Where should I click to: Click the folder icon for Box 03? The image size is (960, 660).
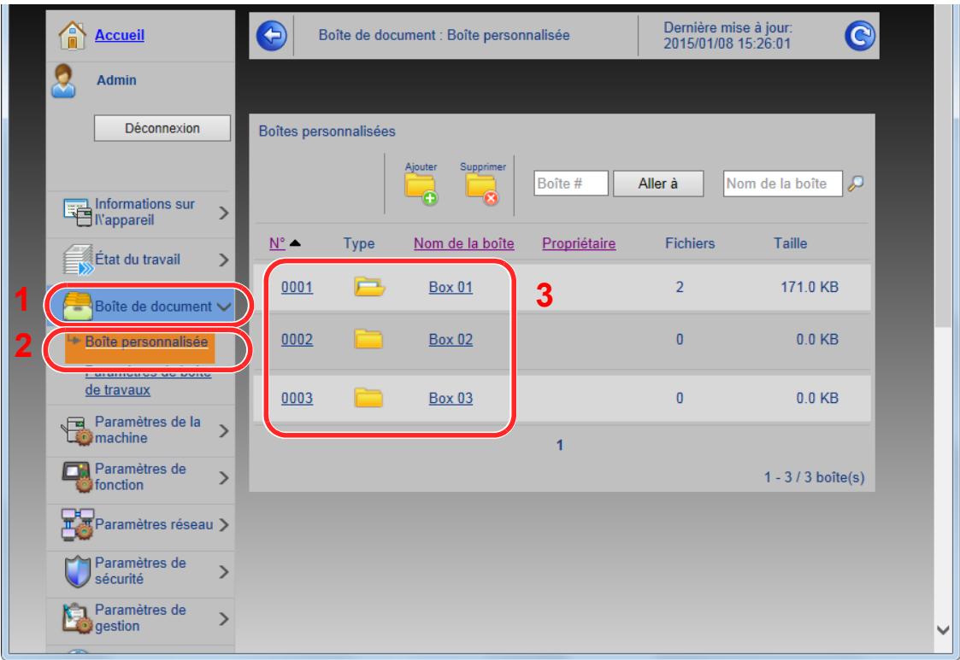pyautogui.click(x=369, y=397)
